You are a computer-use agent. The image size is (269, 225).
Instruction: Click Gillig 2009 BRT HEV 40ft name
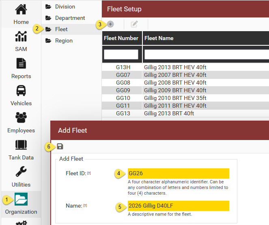point(175,90)
